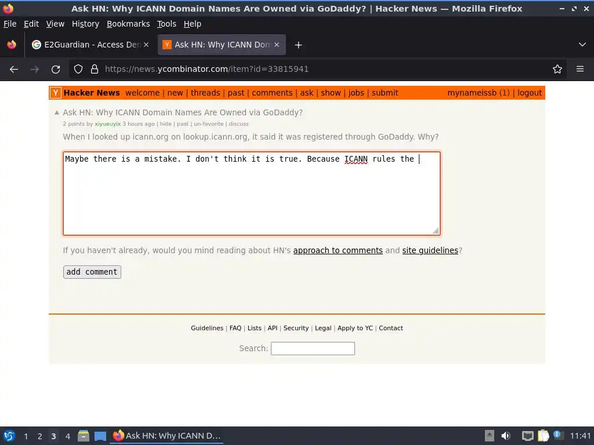
Task: Open the Edit menu
Action: click(x=31, y=24)
